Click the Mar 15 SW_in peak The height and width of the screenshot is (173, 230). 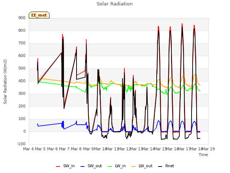click(x=158, y=26)
